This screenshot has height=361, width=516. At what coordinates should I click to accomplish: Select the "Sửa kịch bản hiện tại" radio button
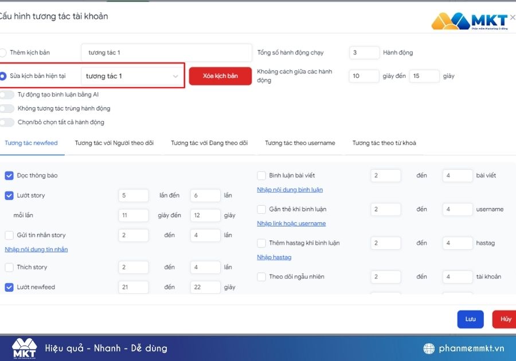3,76
